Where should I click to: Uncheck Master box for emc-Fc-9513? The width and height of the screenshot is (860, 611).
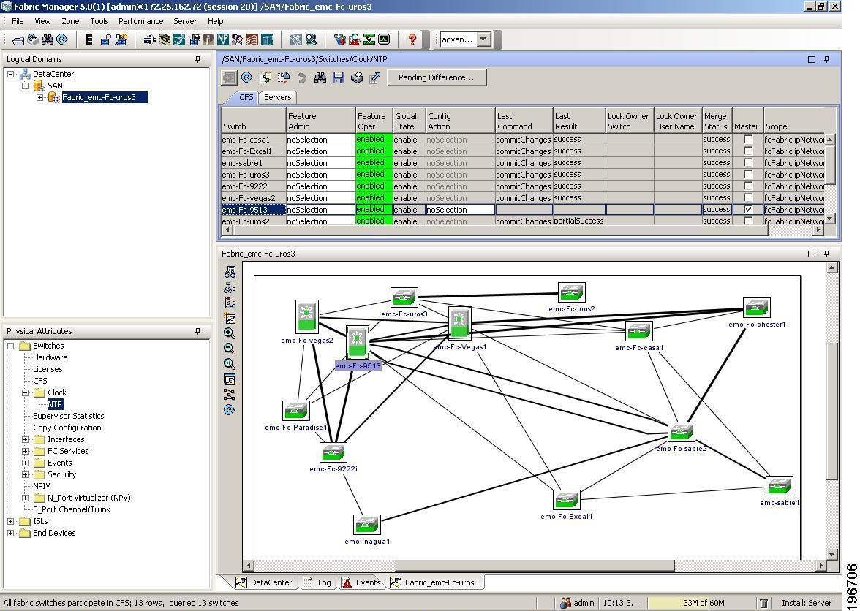click(x=748, y=209)
